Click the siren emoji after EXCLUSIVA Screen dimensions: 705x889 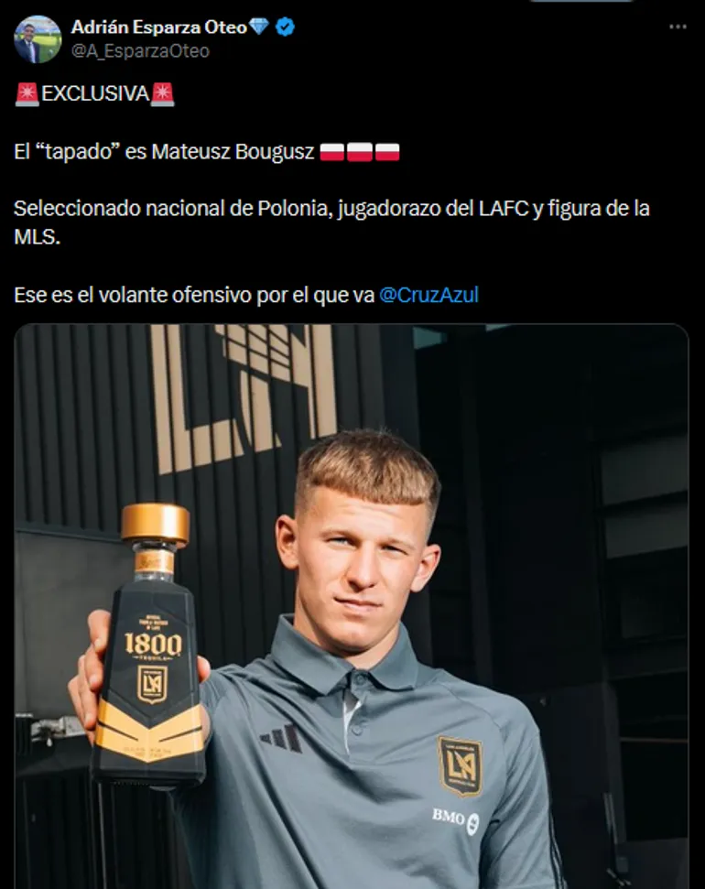[163, 93]
